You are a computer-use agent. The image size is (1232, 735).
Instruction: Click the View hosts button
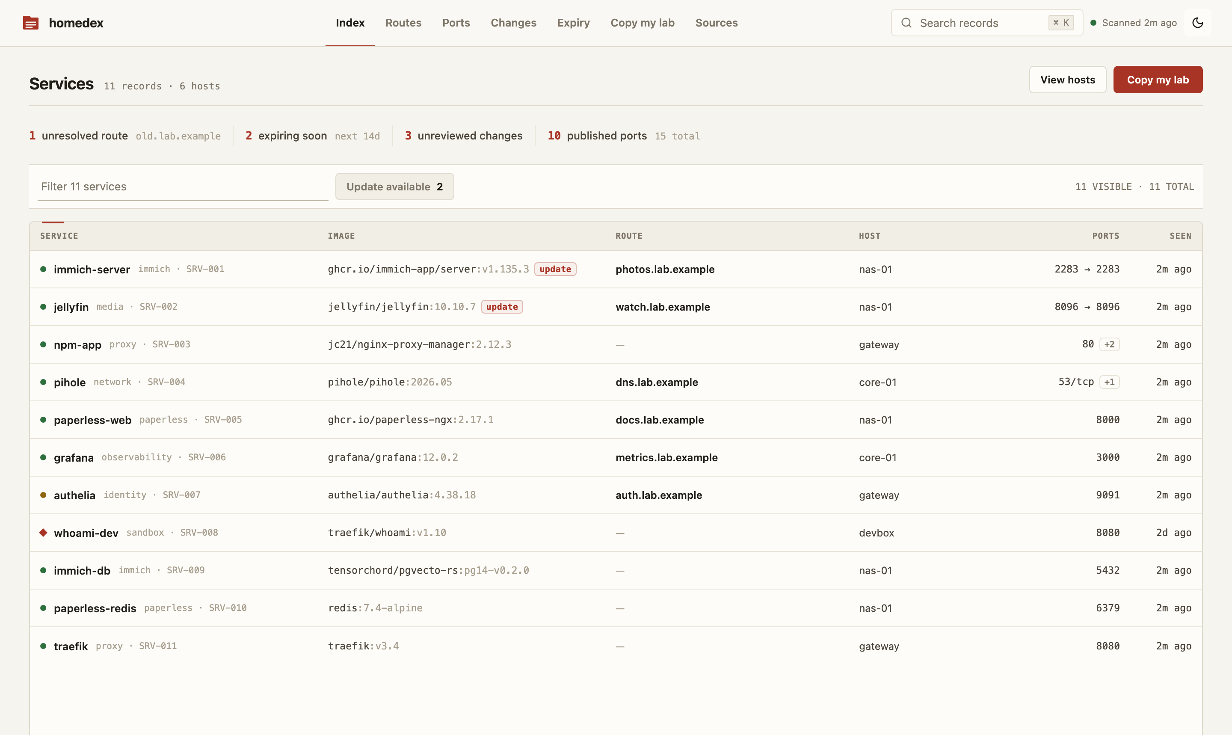[1068, 80]
